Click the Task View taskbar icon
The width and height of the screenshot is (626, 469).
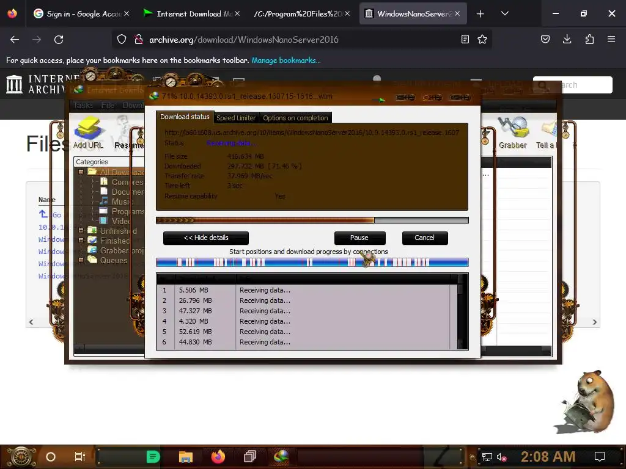point(80,457)
